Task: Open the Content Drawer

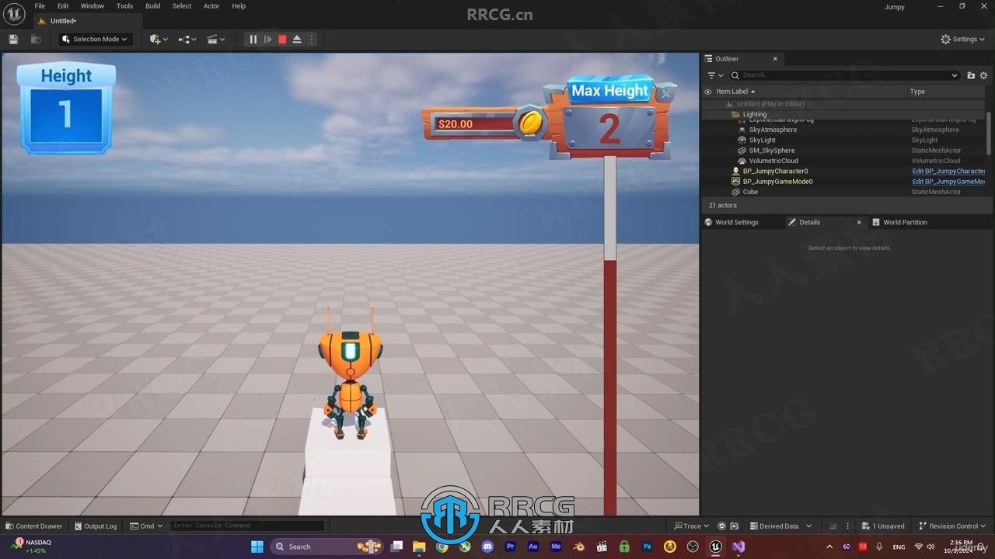Action: (34, 526)
